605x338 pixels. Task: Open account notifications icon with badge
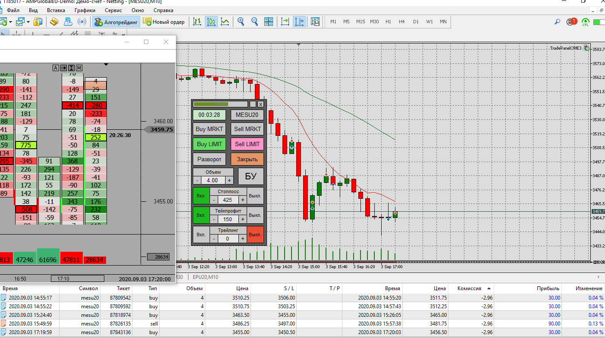point(572,22)
